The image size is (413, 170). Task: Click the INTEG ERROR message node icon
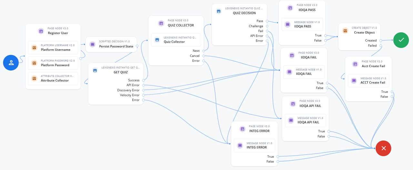pos(240,145)
